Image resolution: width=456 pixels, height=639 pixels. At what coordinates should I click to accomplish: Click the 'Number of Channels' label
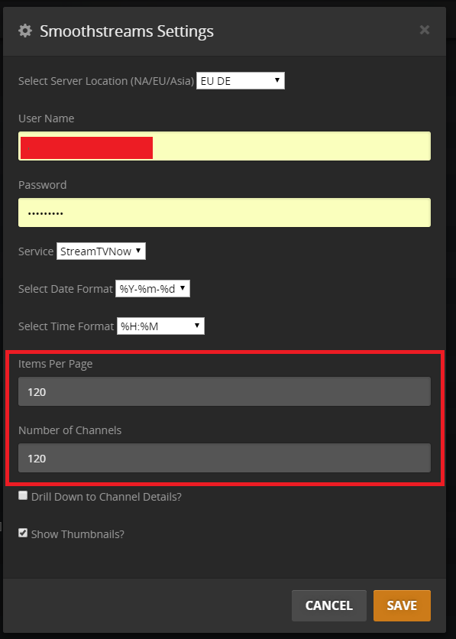pyautogui.click(x=70, y=430)
